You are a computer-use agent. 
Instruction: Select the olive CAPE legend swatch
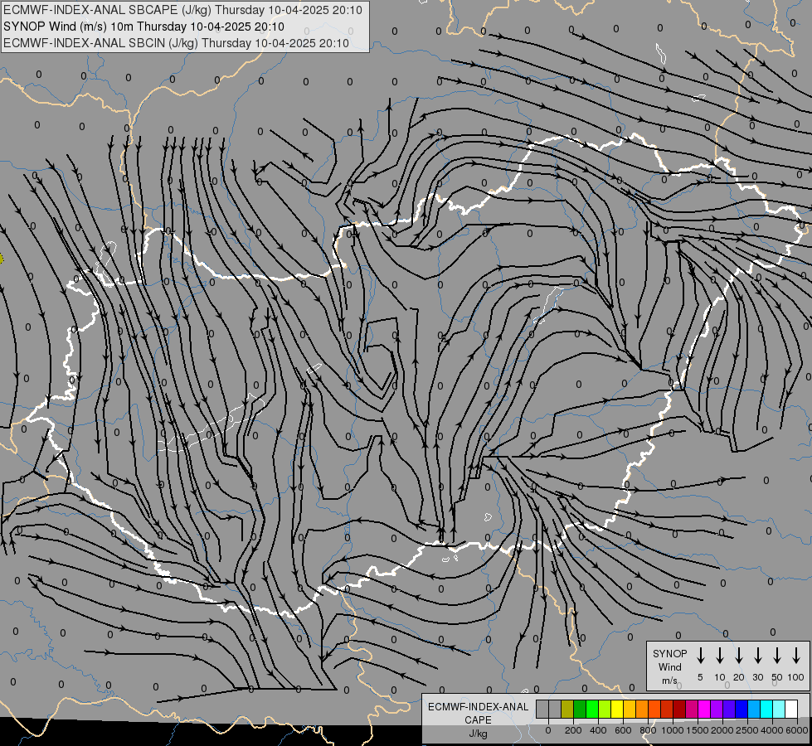click(567, 710)
